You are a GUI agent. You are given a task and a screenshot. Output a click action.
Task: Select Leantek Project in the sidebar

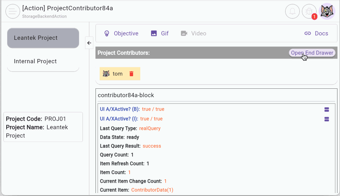pyautogui.click(x=43, y=38)
